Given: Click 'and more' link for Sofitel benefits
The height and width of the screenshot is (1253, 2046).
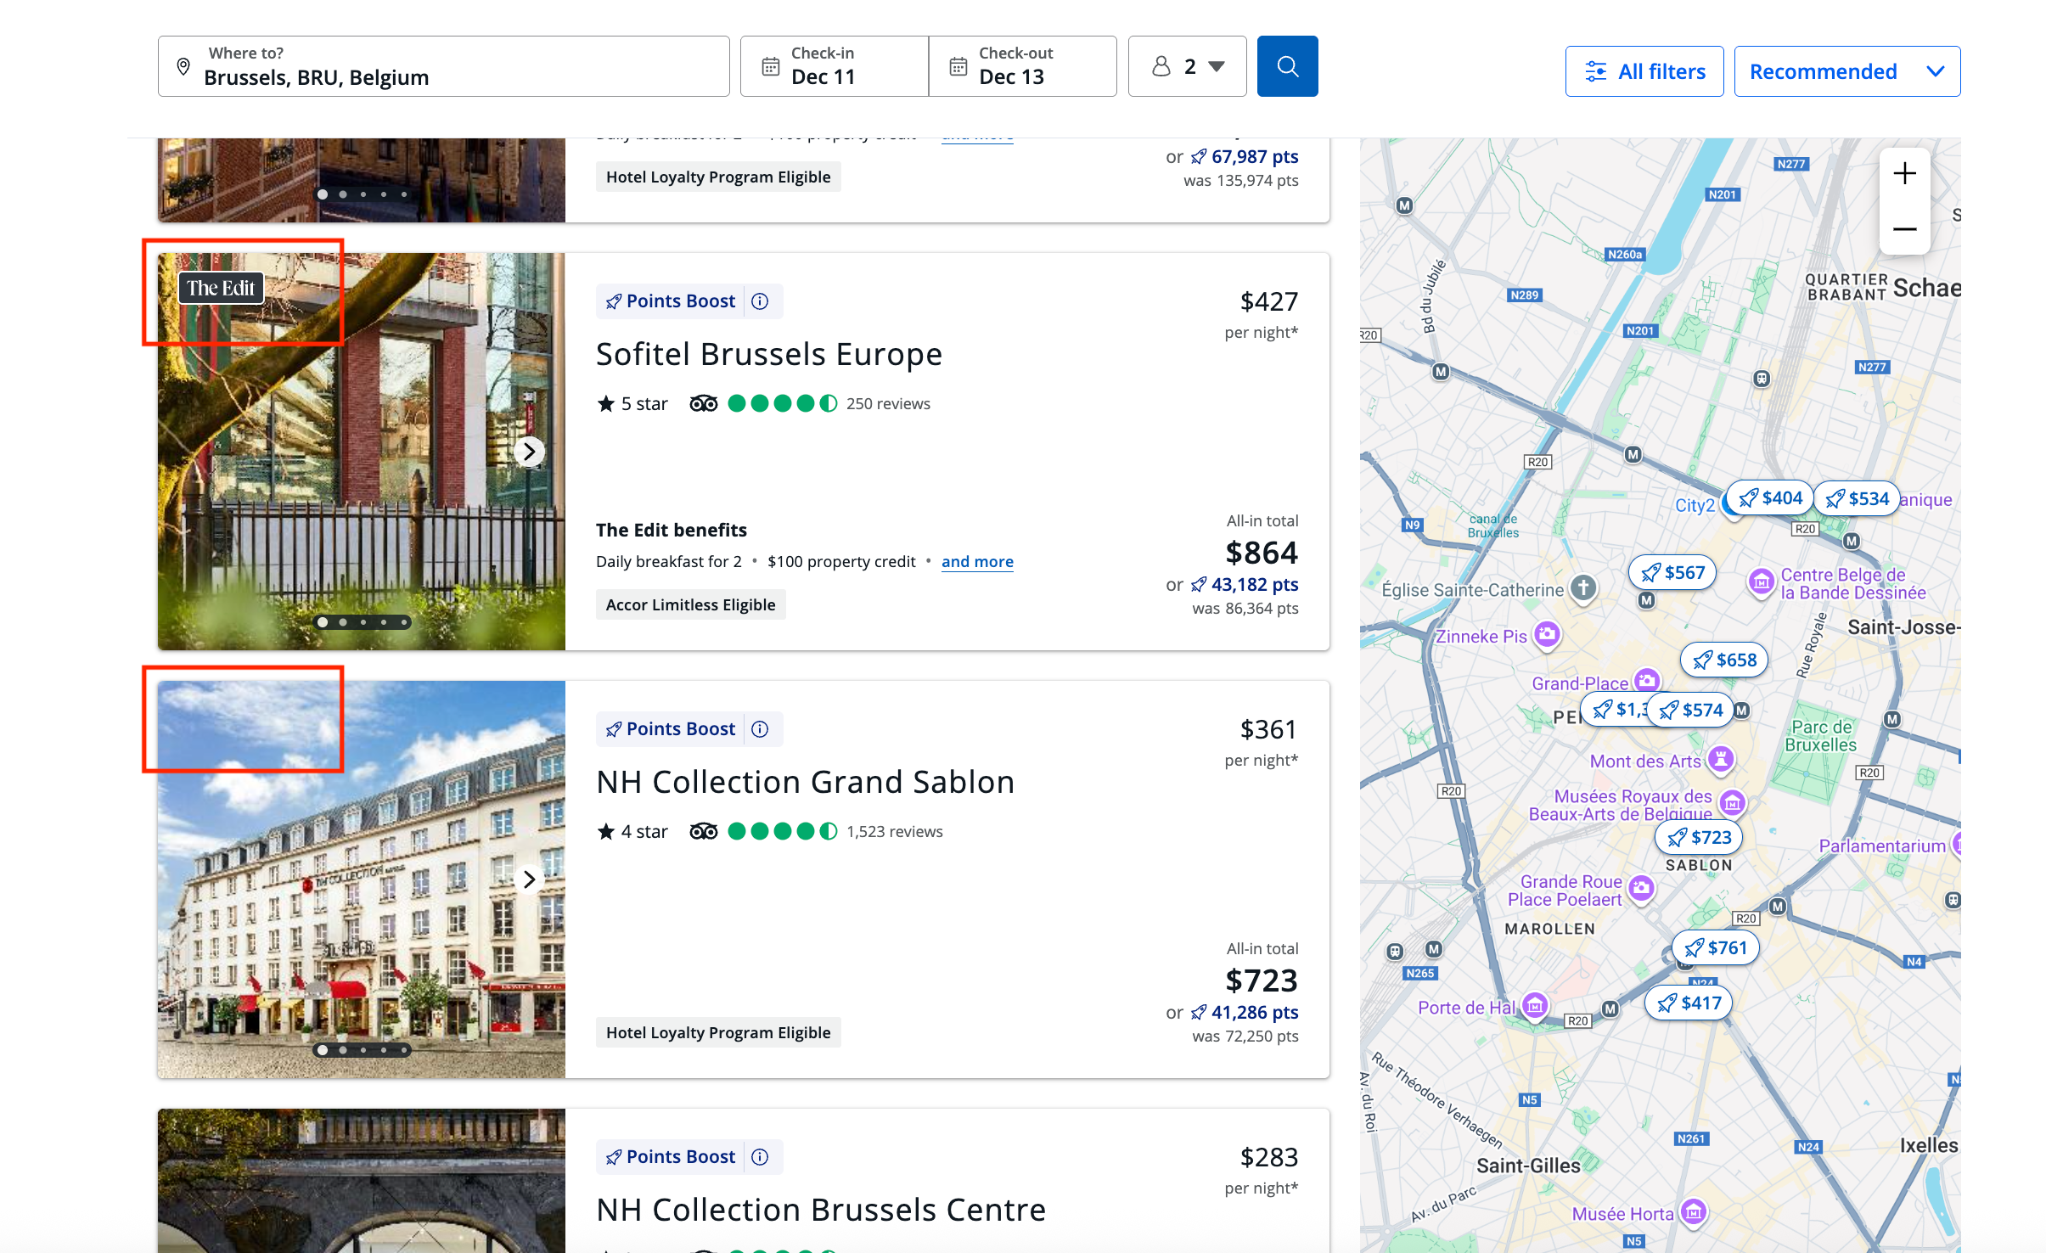Looking at the screenshot, I should [x=977, y=562].
